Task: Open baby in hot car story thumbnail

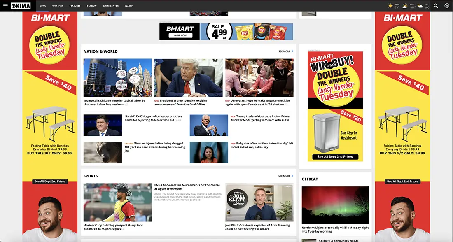Action: 209,152
